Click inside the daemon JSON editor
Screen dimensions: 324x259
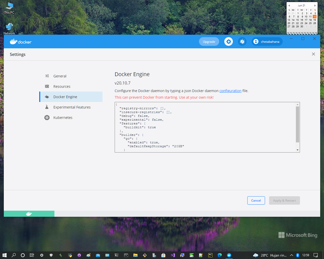click(205, 127)
